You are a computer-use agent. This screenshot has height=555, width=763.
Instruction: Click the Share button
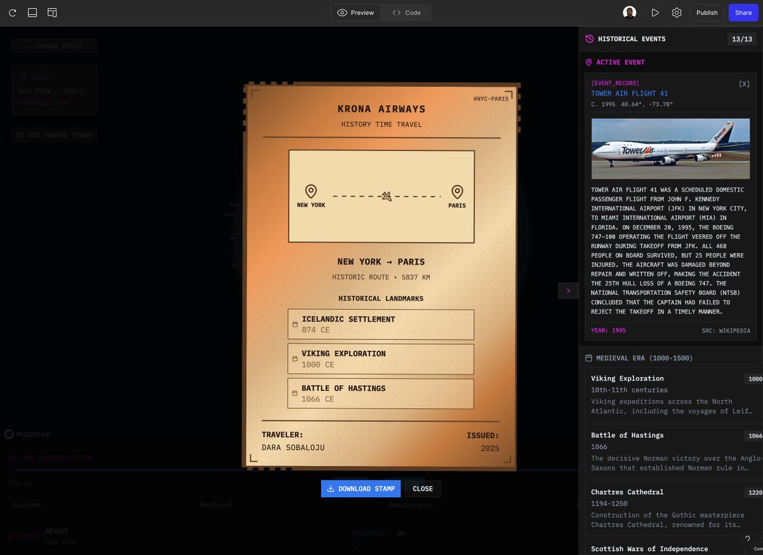pyautogui.click(x=743, y=13)
